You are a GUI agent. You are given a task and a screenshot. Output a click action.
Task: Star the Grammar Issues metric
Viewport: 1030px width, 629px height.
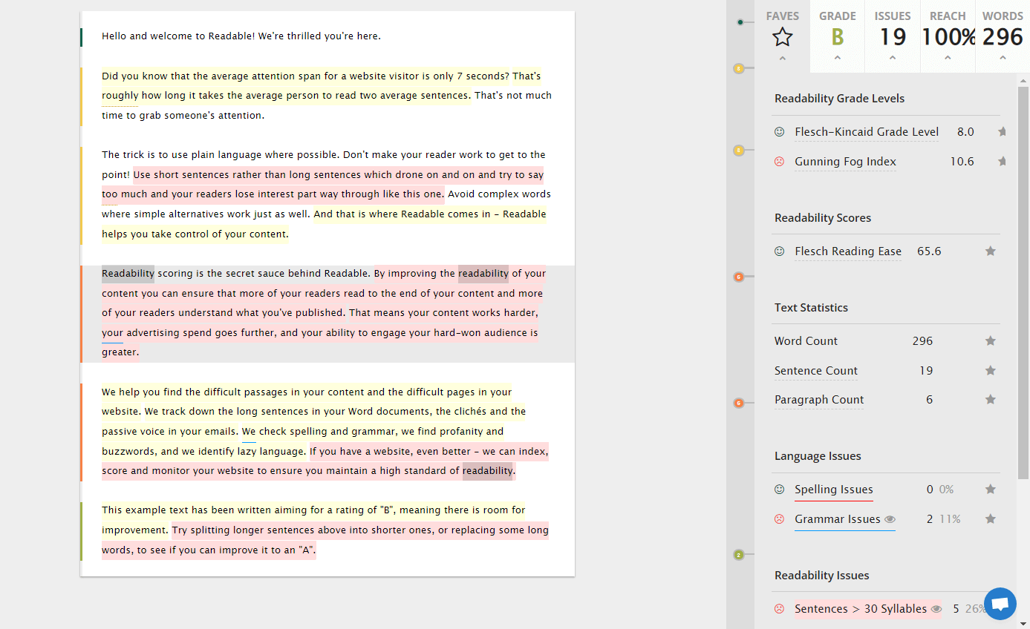[990, 519]
